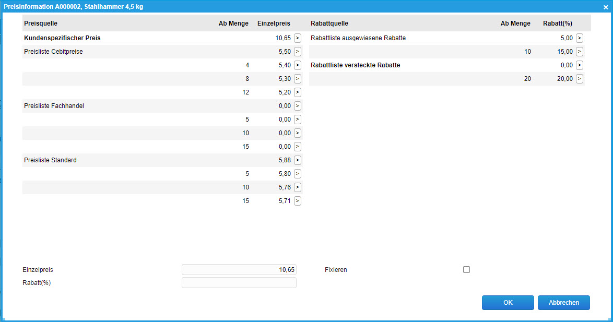Viewport: 613px width, 322px height.
Task: Apply the 5,71 price arrow button
Action: click(298, 201)
